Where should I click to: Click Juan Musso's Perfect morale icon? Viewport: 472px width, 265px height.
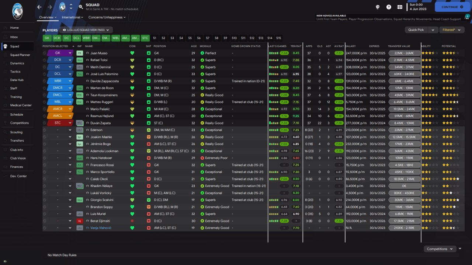click(x=202, y=53)
